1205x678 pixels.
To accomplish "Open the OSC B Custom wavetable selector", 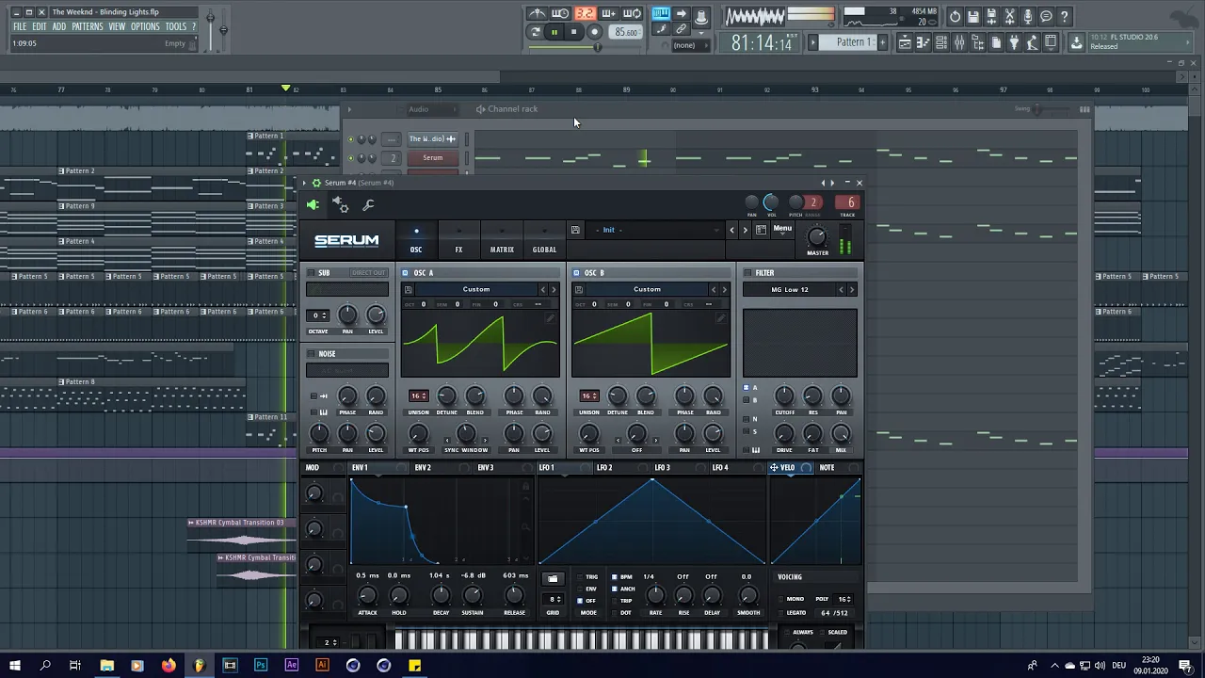I will [x=647, y=289].
